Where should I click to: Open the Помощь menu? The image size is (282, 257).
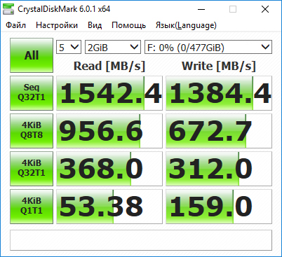(x=129, y=25)
